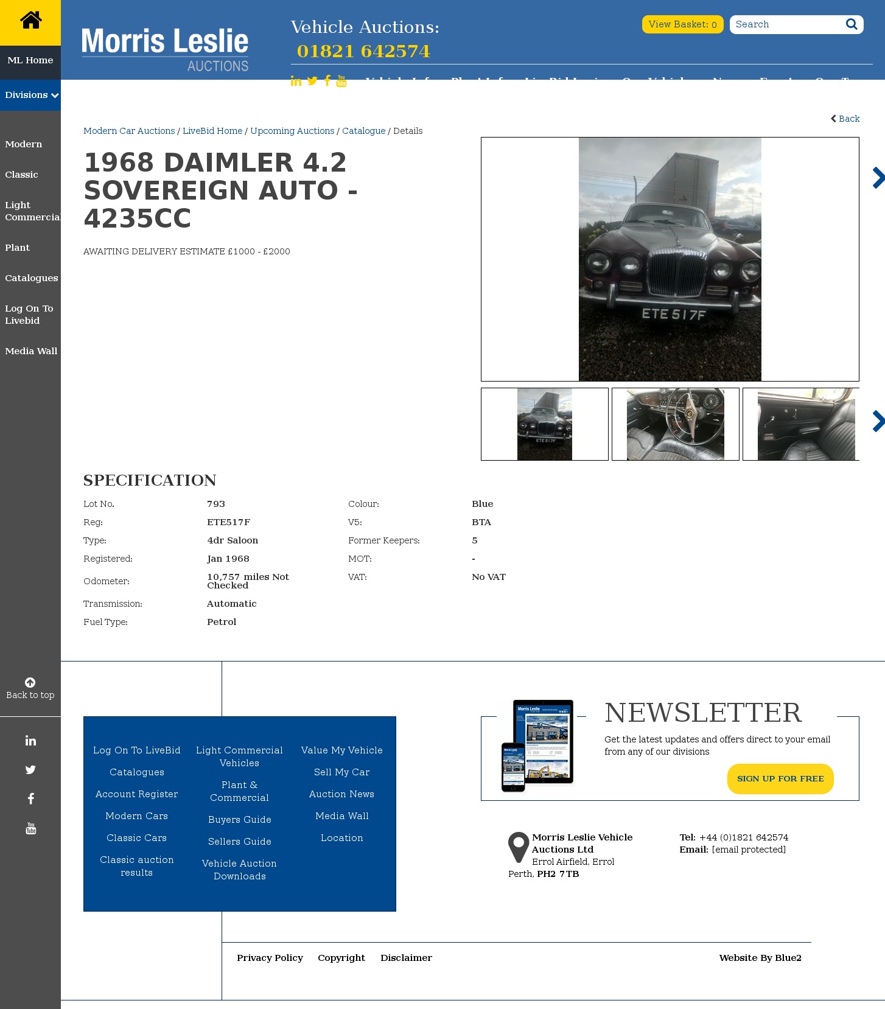Open Privacy Policy link
This screenshot has height=1009, width=885.
(x=270, y=958)
